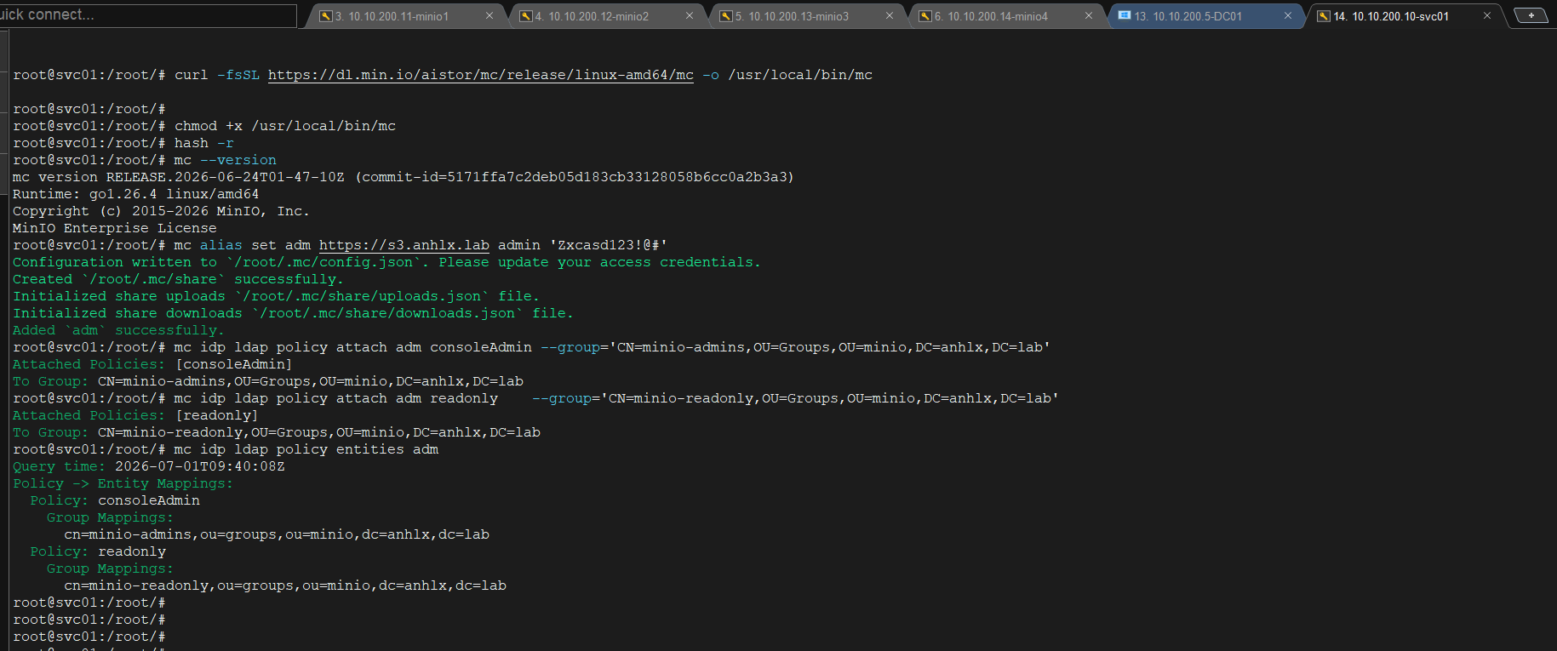Screen dimensions: 1557x651
Task: Click the 'Initialized share downloads' line
Action: point(294,313)
